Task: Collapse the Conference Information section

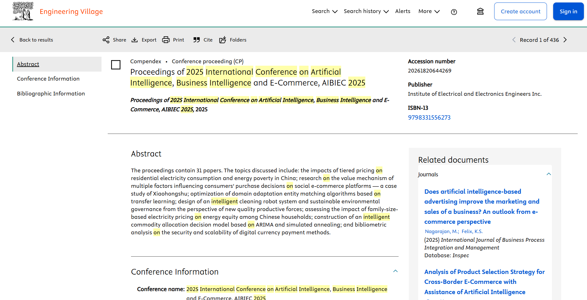Action: click(395, 271)
